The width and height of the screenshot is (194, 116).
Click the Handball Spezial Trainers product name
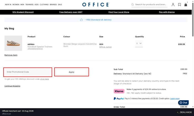[40, 47]
